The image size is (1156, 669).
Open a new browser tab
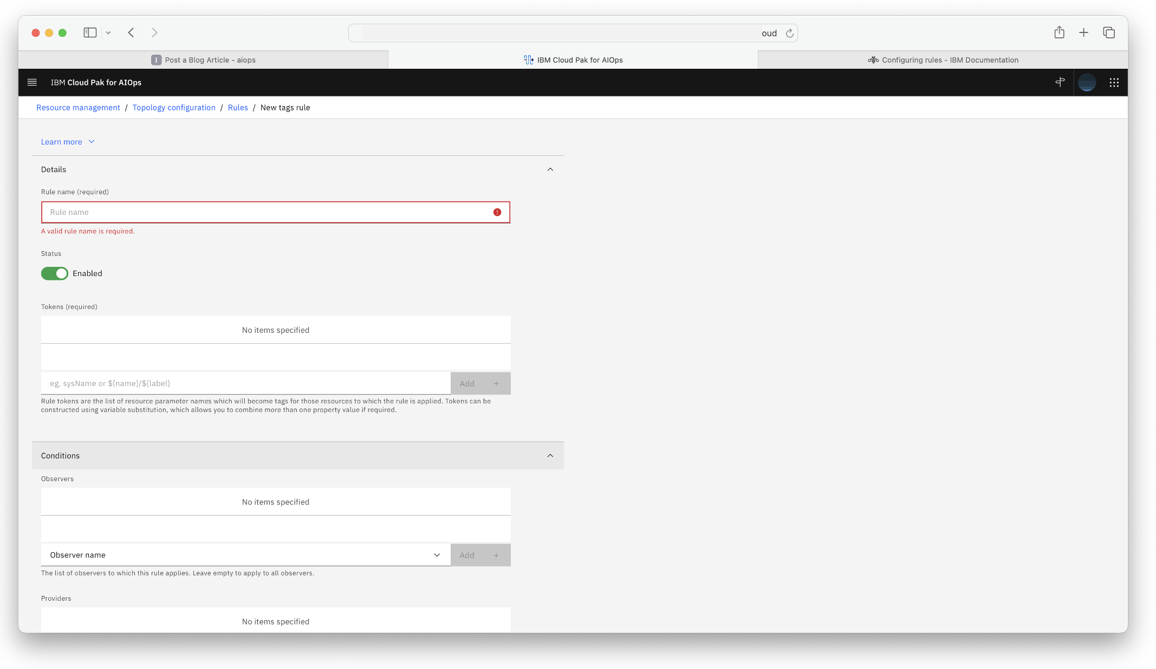coord(1084,33)
